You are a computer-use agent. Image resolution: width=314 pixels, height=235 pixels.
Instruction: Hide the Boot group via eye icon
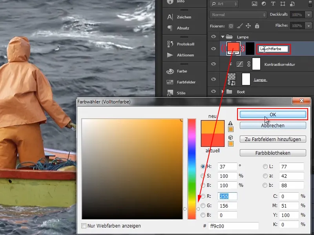pos(214,91)
